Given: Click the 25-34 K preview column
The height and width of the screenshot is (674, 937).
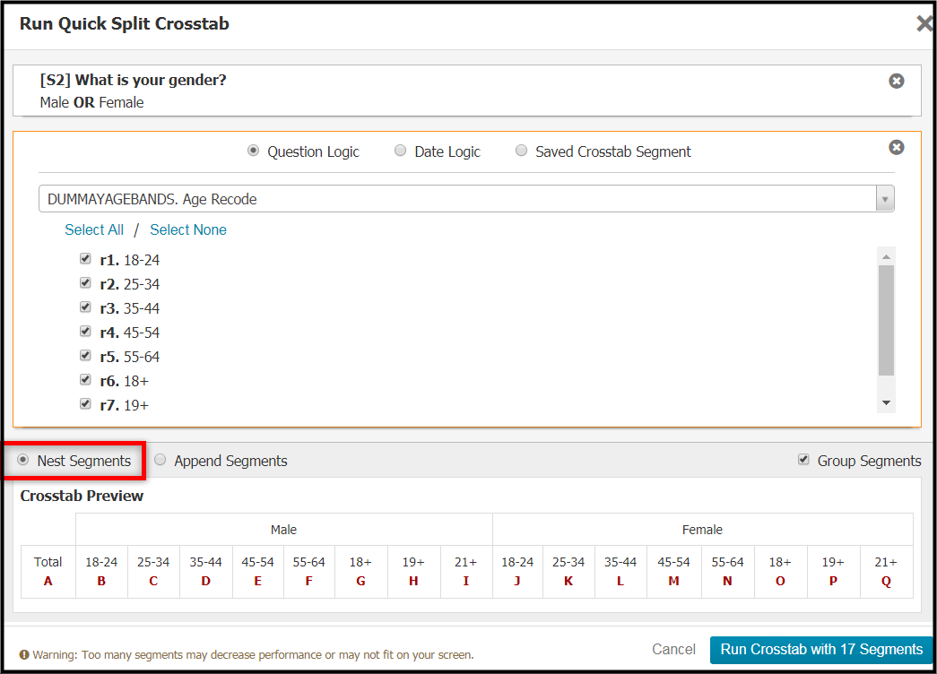Looking at the screenshot, I should 568,571.
